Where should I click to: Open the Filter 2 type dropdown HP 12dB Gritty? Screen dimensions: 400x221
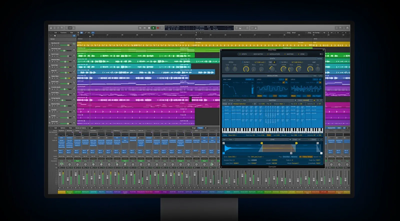[x=297, y=62]
